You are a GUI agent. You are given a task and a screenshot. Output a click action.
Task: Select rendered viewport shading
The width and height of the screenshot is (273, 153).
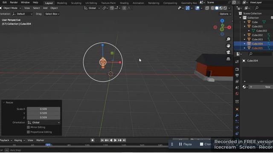pos(225,8)
